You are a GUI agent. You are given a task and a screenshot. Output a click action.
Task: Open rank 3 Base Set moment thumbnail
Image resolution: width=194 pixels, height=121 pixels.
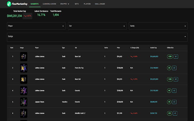pos(24,79)
